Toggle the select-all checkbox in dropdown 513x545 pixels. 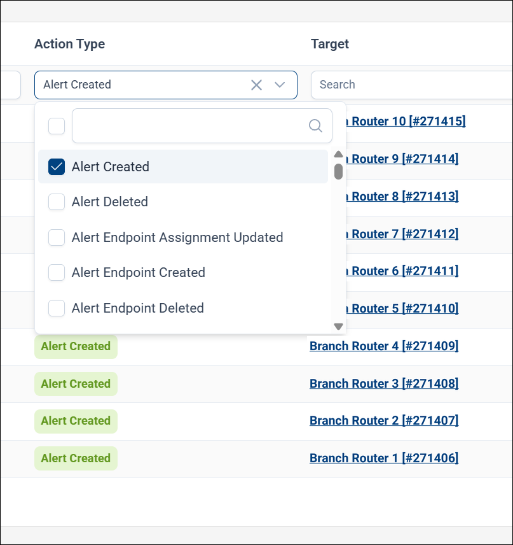pyautogui.click(x=57, y=126)
